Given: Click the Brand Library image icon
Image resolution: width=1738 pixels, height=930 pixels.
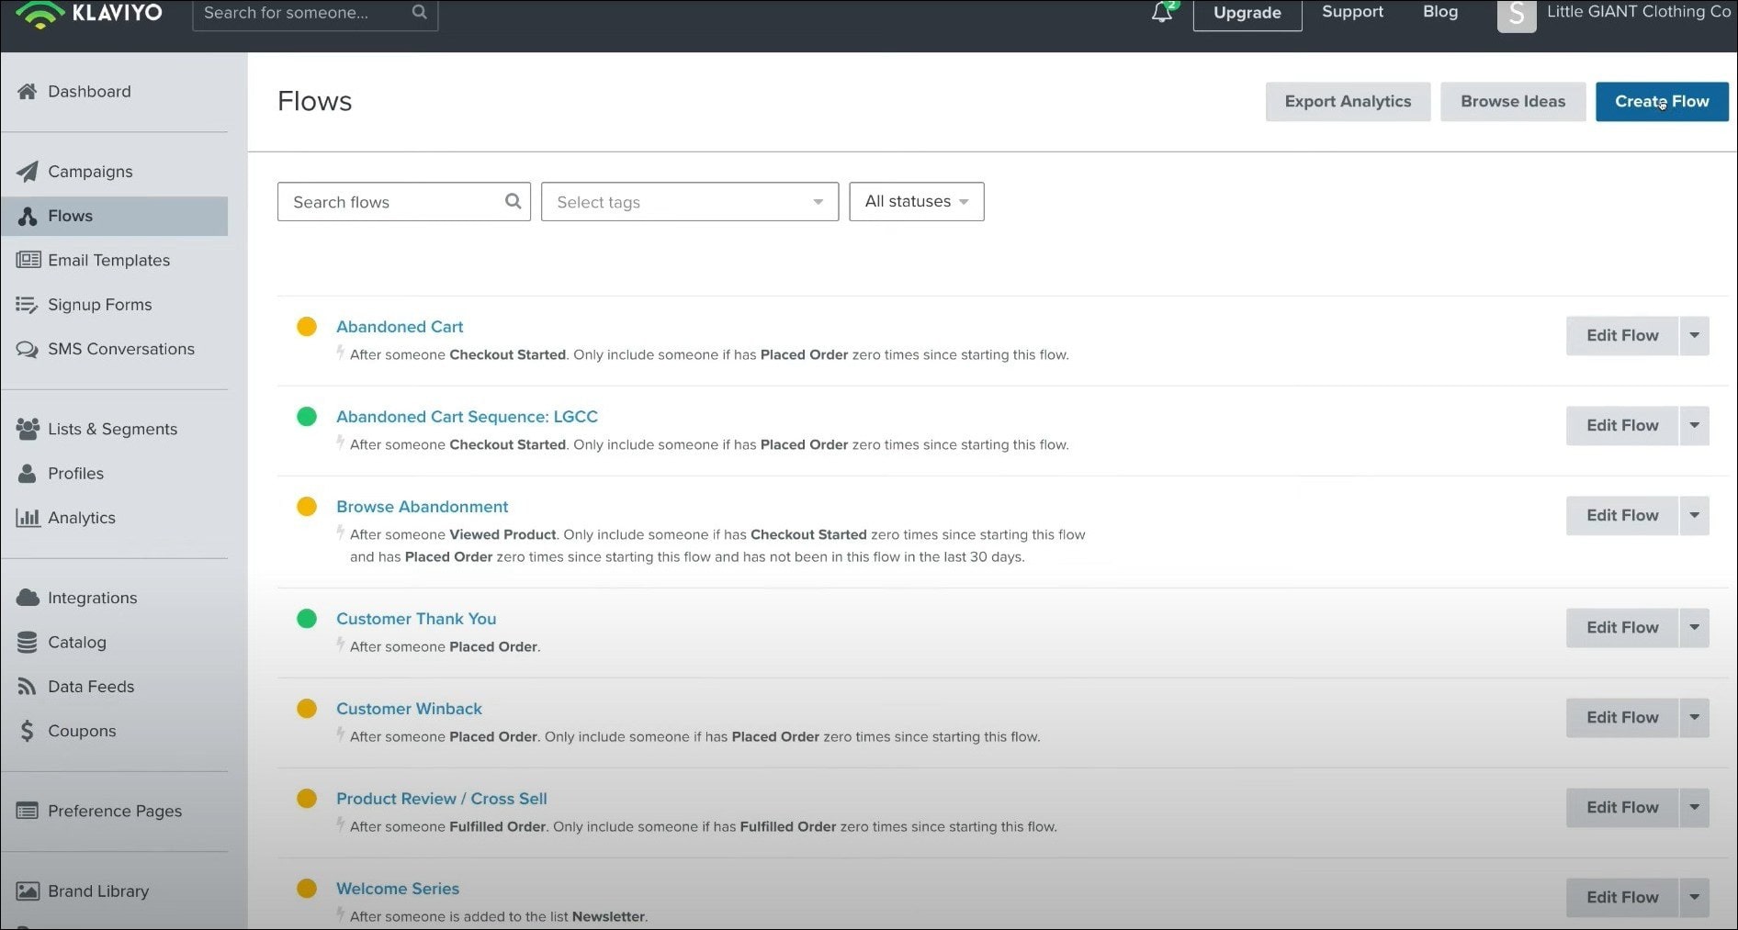Looking at the screenshot, I should pos(28,891).
